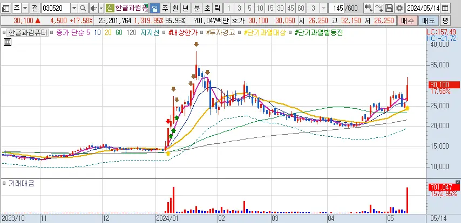Select the 15 interval button

(270, 8)
